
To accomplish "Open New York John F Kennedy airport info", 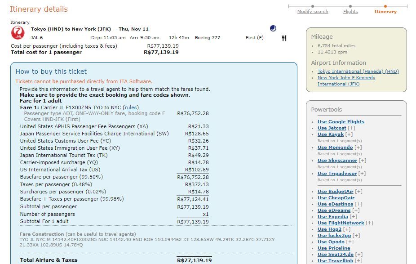I will 346,81.
